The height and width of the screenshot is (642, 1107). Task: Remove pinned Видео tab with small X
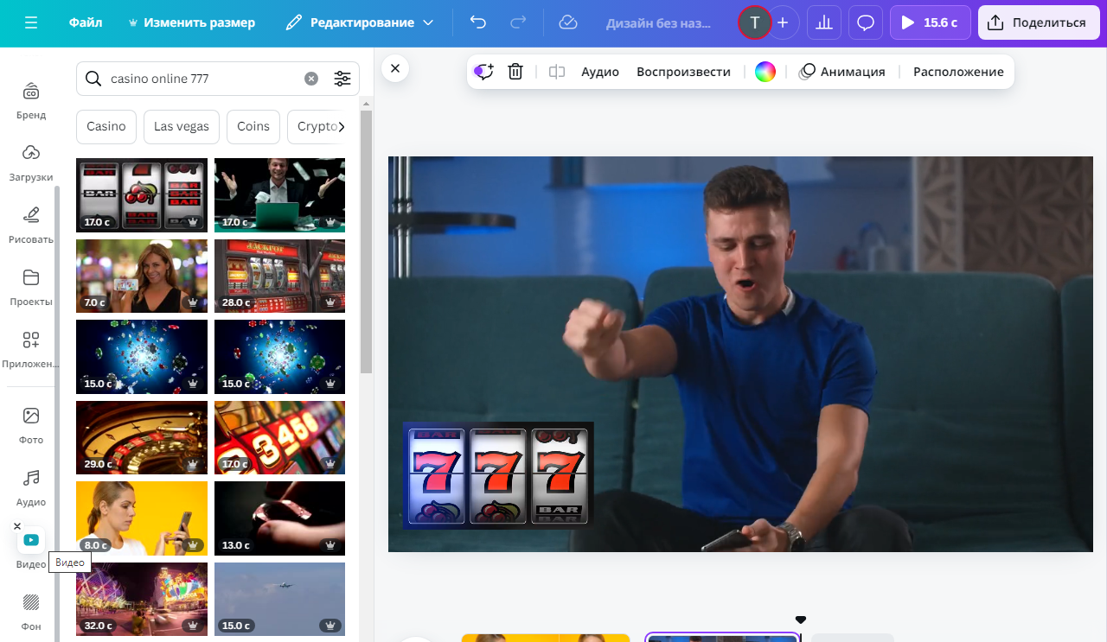pos(17,526)
